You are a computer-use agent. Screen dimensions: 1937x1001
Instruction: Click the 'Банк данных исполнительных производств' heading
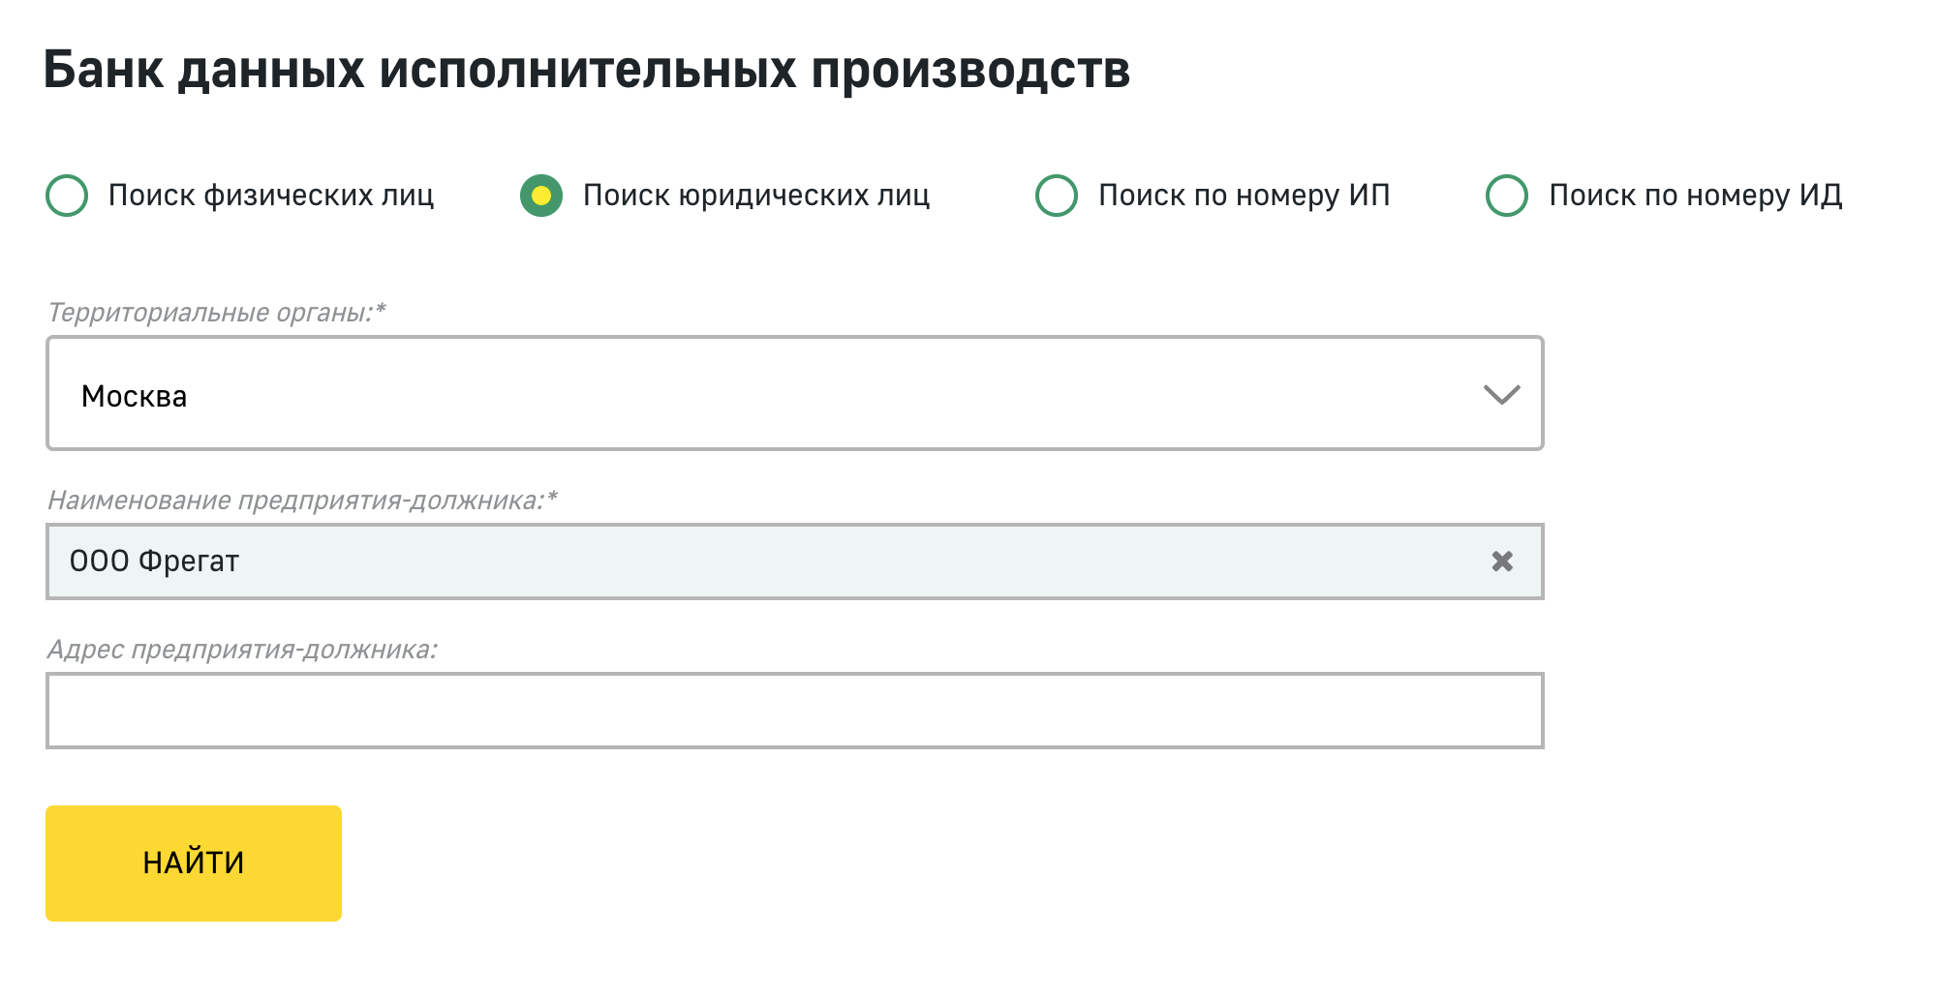pos(587,70)
